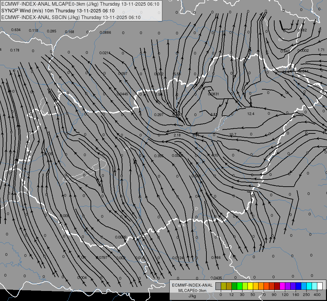The image size is (327, 301).
Task: Pick the pure blue legend swatch
Action: 298,286
